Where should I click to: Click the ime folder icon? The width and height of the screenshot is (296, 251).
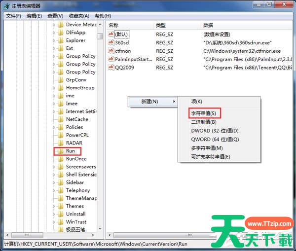pyautogui.click(x=61, y=96)
